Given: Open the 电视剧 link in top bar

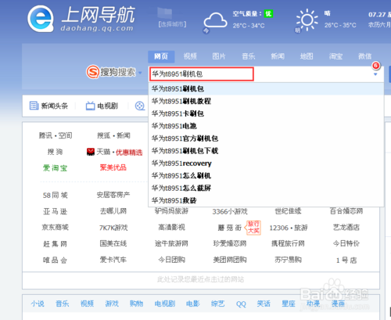Looking at the screenshot, I should 107,106.
